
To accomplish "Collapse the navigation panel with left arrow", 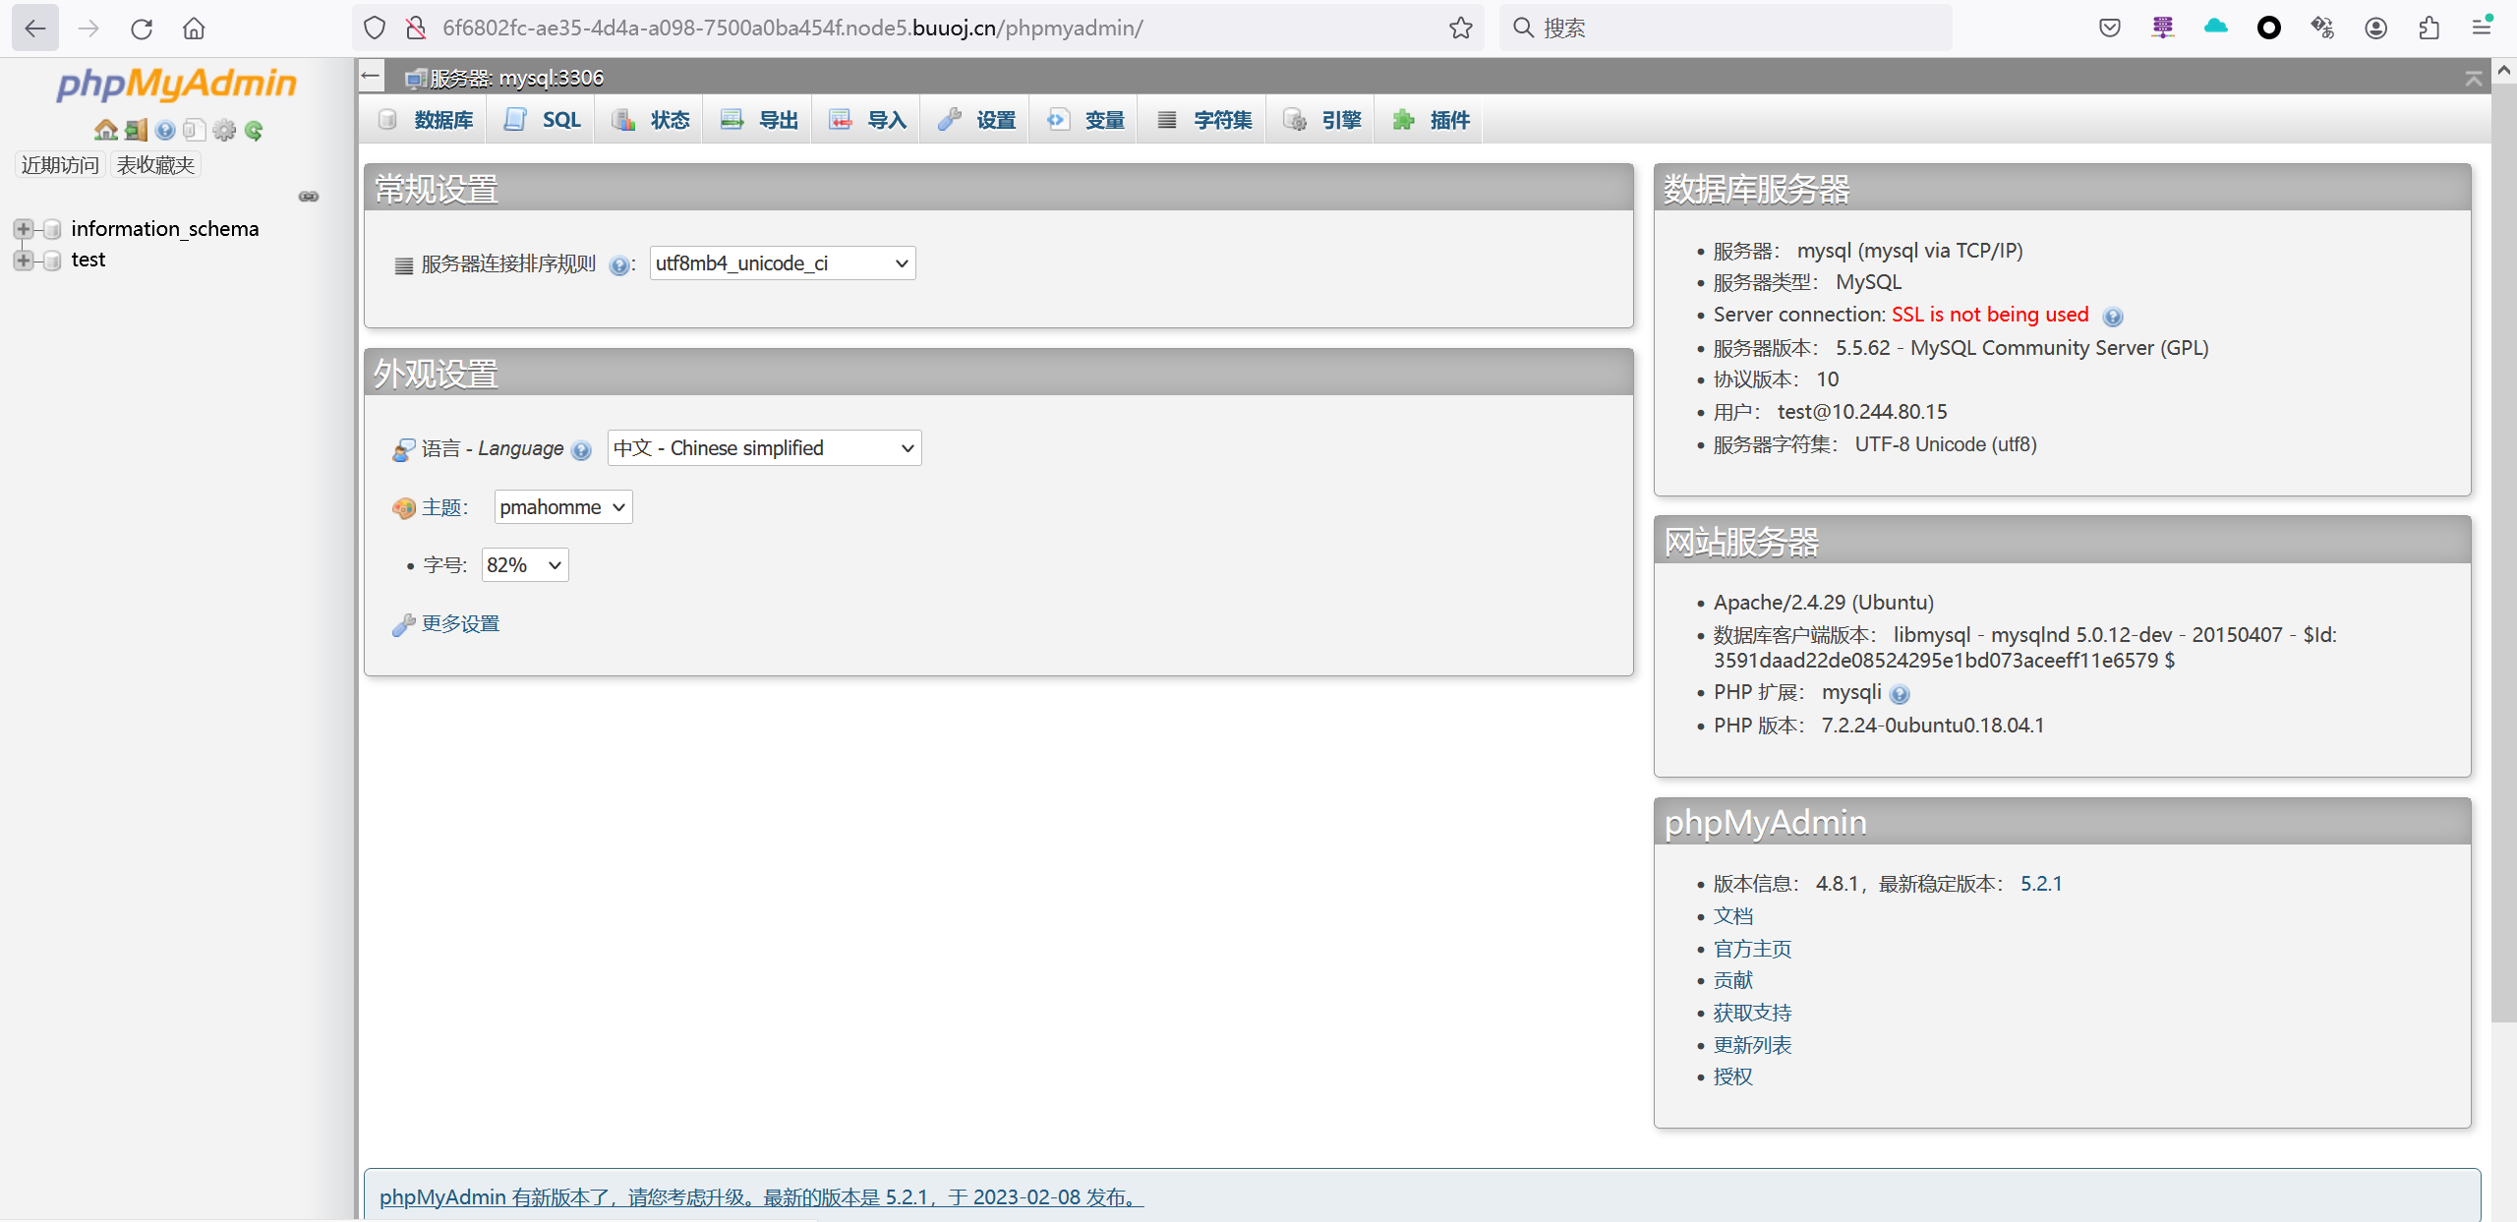I will tap(371, 76).
